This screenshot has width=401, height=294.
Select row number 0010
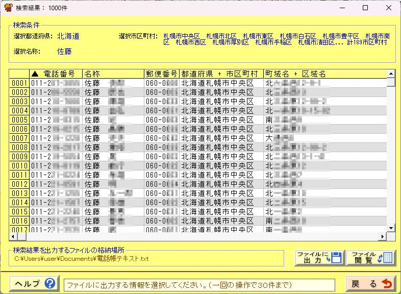[19, 166]
